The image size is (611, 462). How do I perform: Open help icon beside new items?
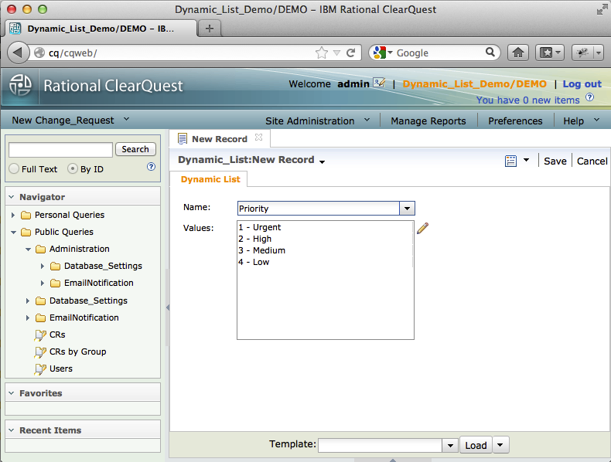(x=590, y=97)
